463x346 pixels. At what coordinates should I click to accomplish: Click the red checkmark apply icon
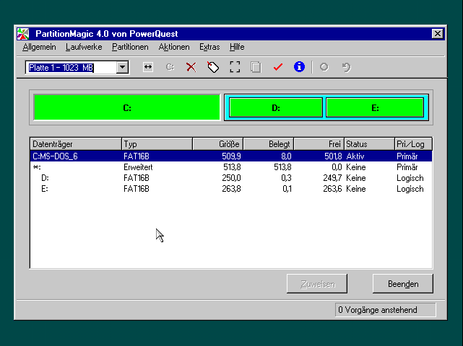[x=277, y=67]
